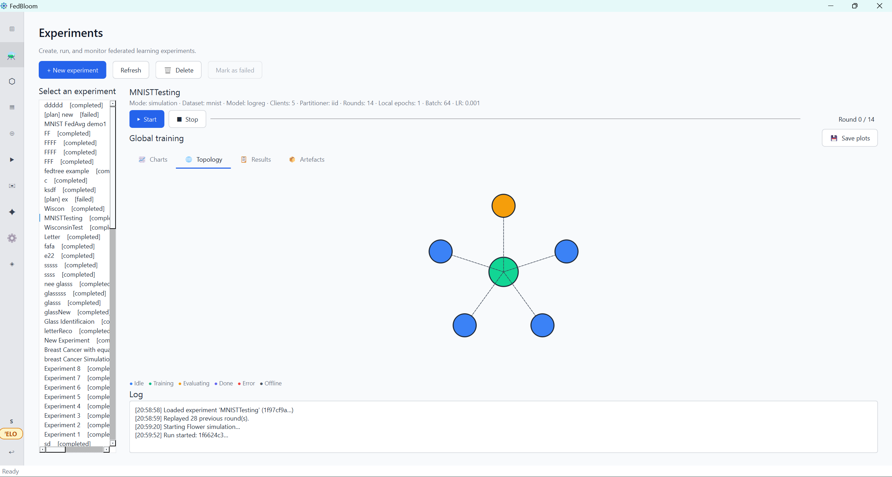Viewport: 892px width, 477px height.
Task: Open the grid dashboard sidebar icon
Action: point(12,29)
